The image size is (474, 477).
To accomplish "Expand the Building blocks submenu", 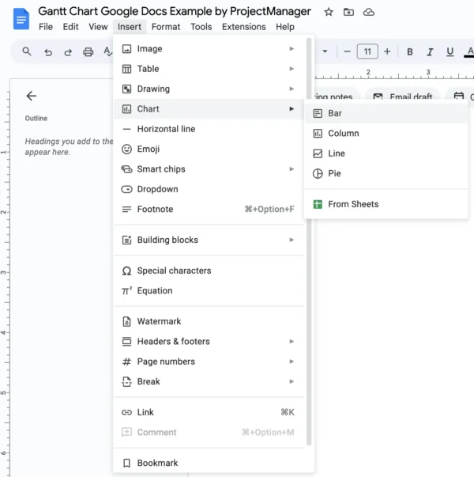I will [x=209, y=240].
